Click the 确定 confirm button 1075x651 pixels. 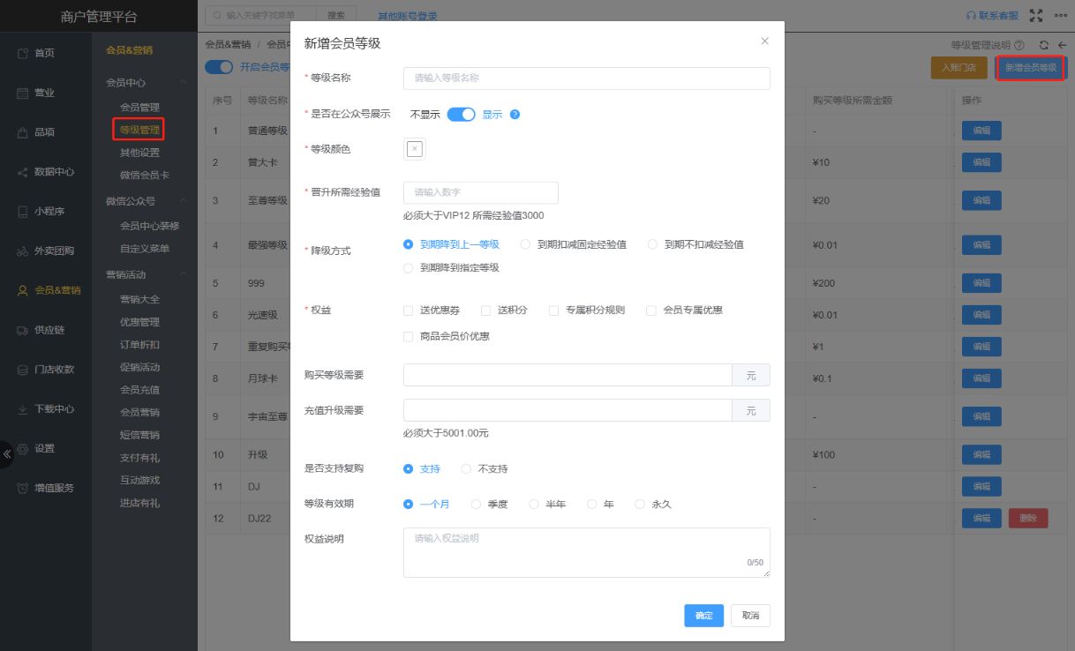pos(704,616)
